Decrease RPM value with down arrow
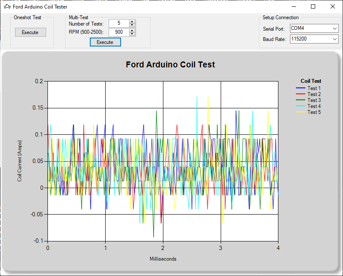The image size is (343, 276). point(132,34)
